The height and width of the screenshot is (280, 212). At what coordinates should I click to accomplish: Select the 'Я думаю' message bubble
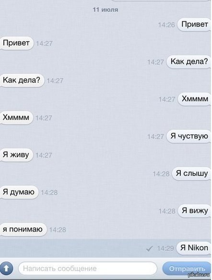pyautogui.click(x=19, y=192)
